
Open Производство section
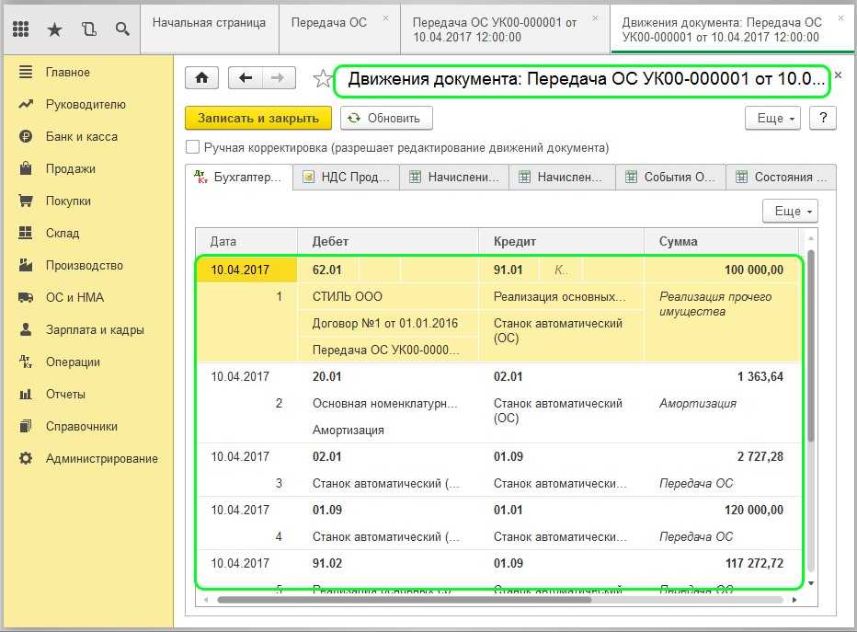pos(85,266)
